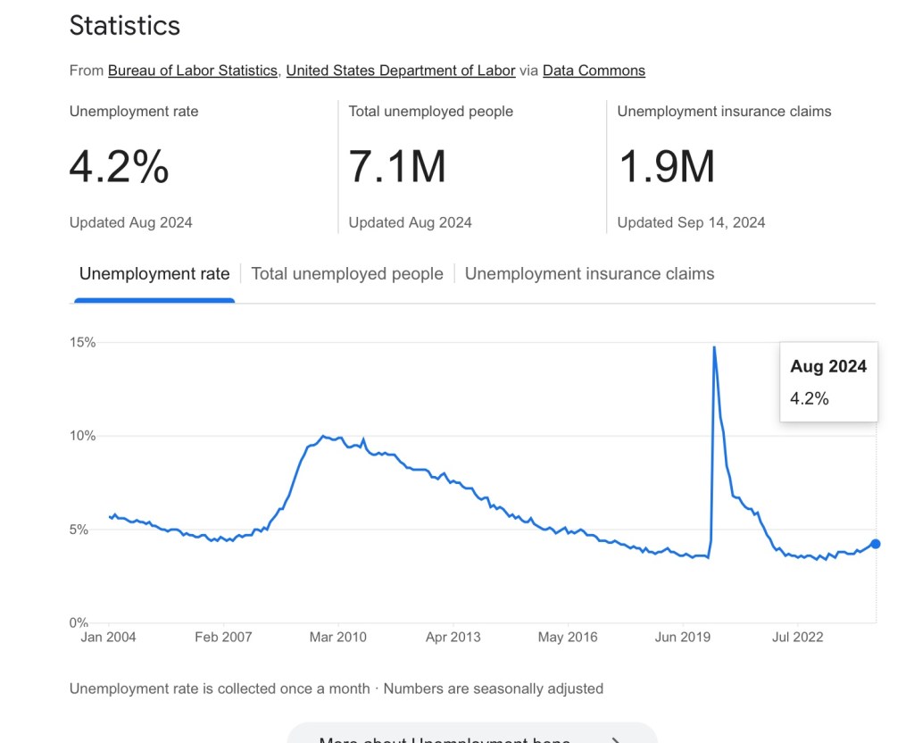
Task: Click the Jan 2004 label on the x-axis
Action: (109, 637)
